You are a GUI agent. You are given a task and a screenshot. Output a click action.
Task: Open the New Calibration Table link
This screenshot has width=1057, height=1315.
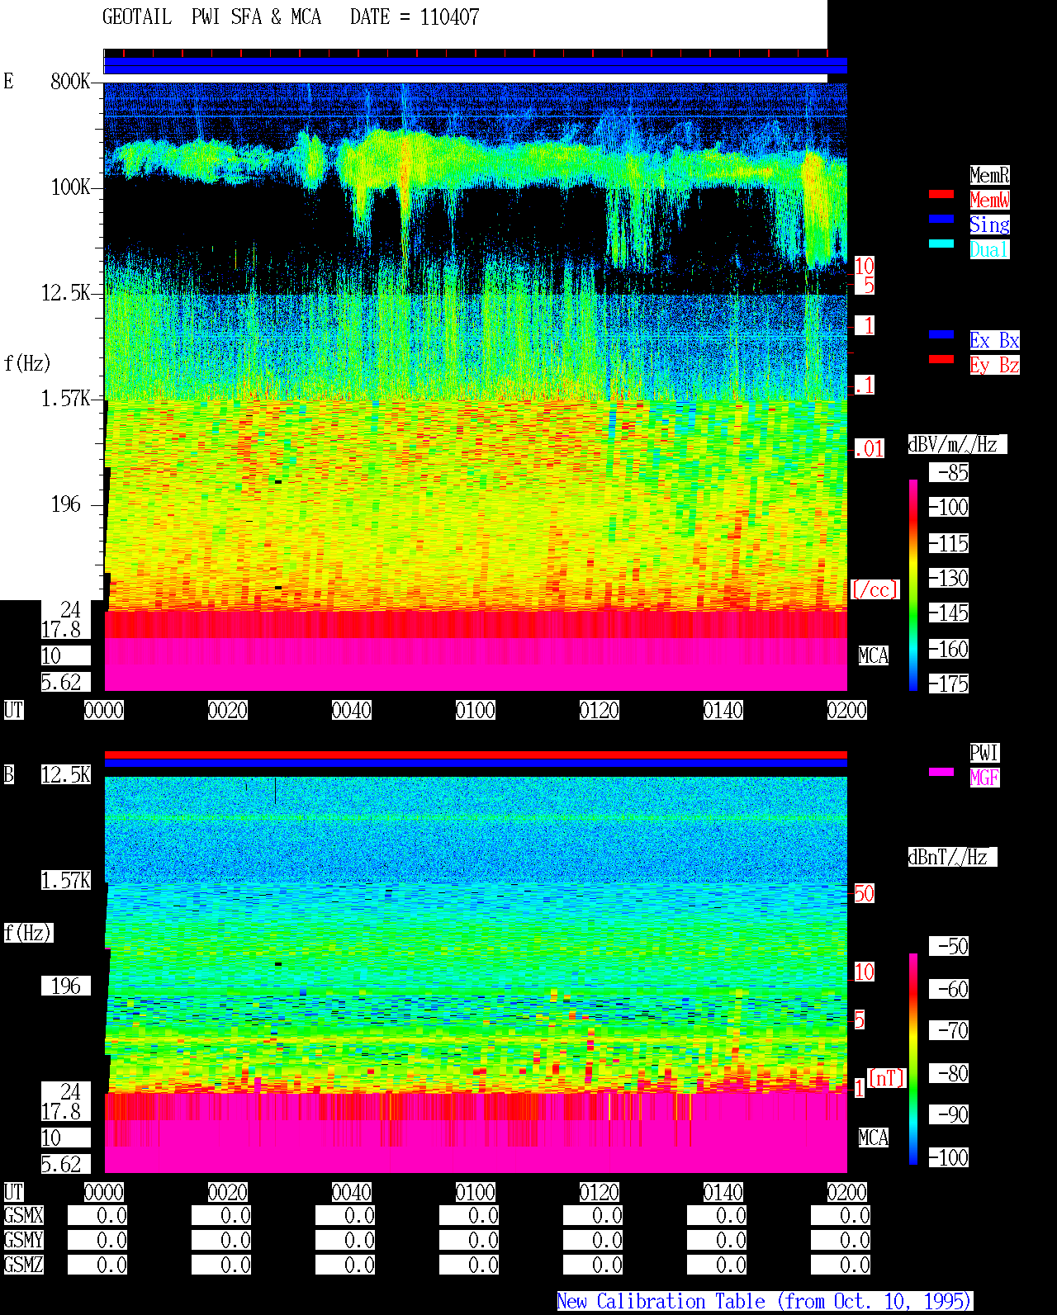point(765,1301)
